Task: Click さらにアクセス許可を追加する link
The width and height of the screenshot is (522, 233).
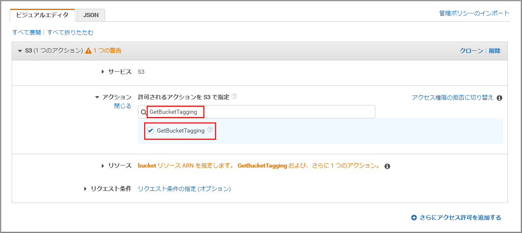Action: [x=460, y=218]
